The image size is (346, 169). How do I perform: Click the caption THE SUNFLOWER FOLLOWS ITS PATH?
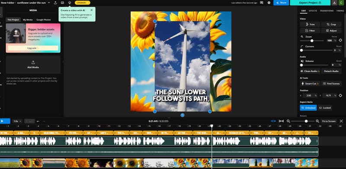(x=181, y=95)
